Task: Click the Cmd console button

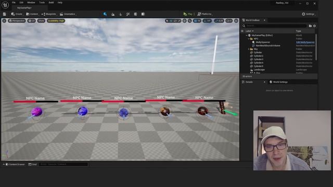Action: pos(33,164)
